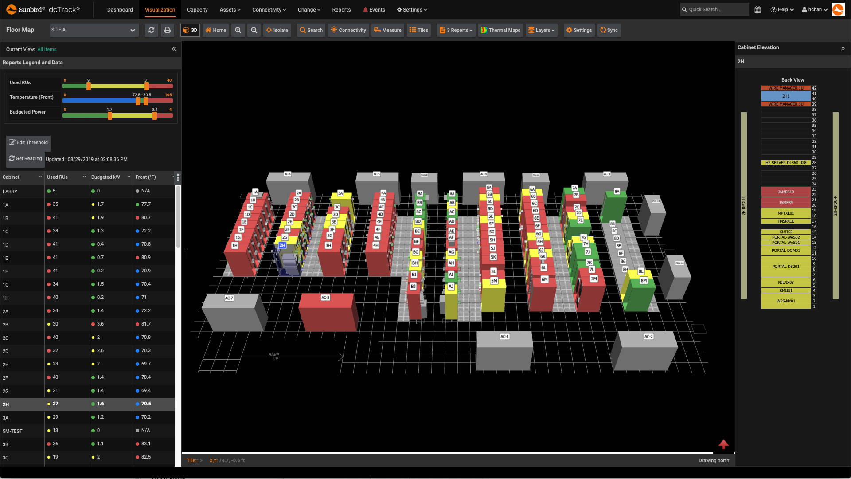This screenshot has width=851, height=479.
Task: Open the calendar icon in header
Action: 758,10
